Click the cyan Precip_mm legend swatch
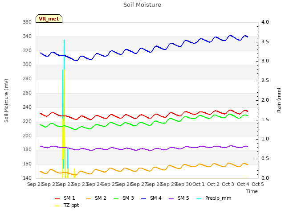This screenshot has height=214, width=285. [199, 199]
